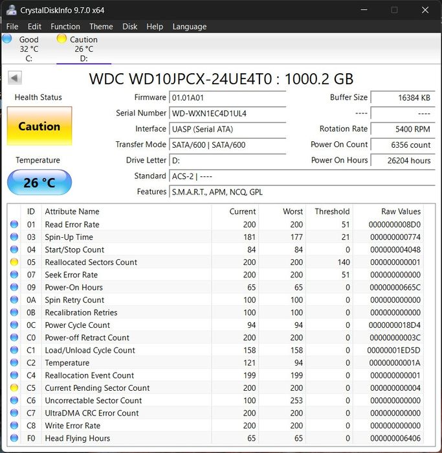
Task: Switch to the C: Good drive tab
Action: (x=28, y=49)
